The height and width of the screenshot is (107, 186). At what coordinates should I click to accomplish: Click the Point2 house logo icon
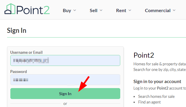[x=10, y=9]
